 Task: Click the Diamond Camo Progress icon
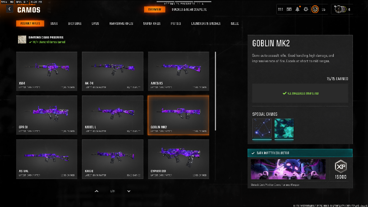tap(22, 40)
